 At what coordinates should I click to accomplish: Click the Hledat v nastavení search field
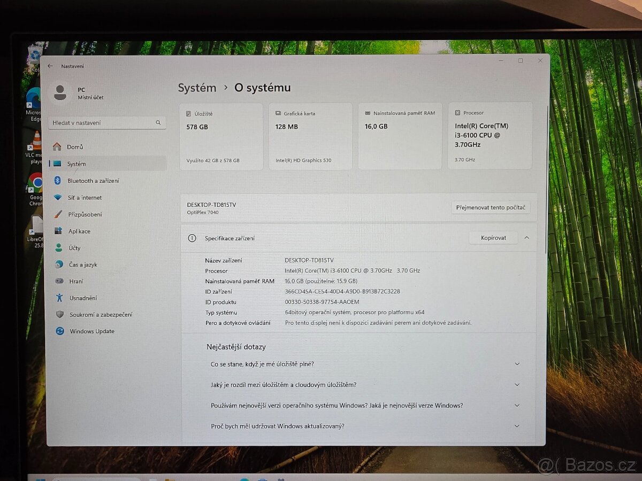(103, 123)
